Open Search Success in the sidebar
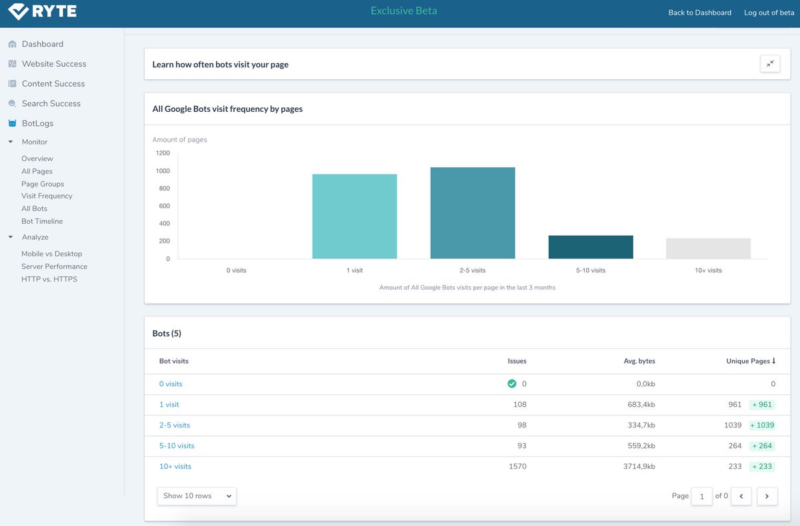The height and width of the screenshot is (526, 800). coord(51,104)
